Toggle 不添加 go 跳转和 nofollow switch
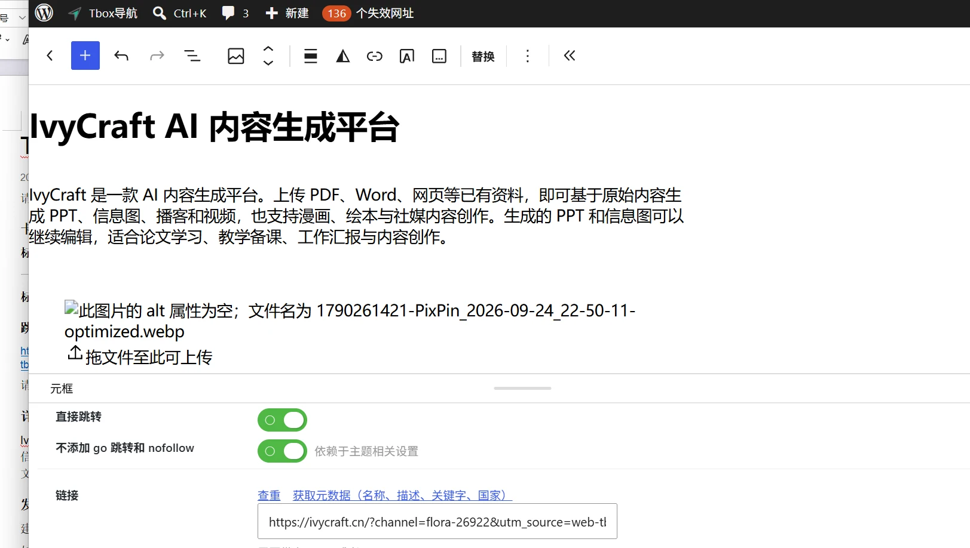Image resolution: width=970 pixels, height=548 pixels. coord(282,451)
